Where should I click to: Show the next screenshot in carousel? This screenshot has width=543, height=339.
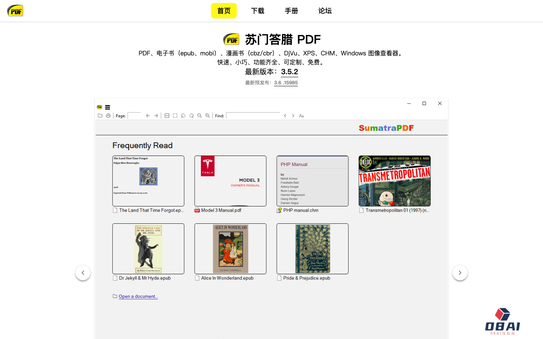click(460, 273)
